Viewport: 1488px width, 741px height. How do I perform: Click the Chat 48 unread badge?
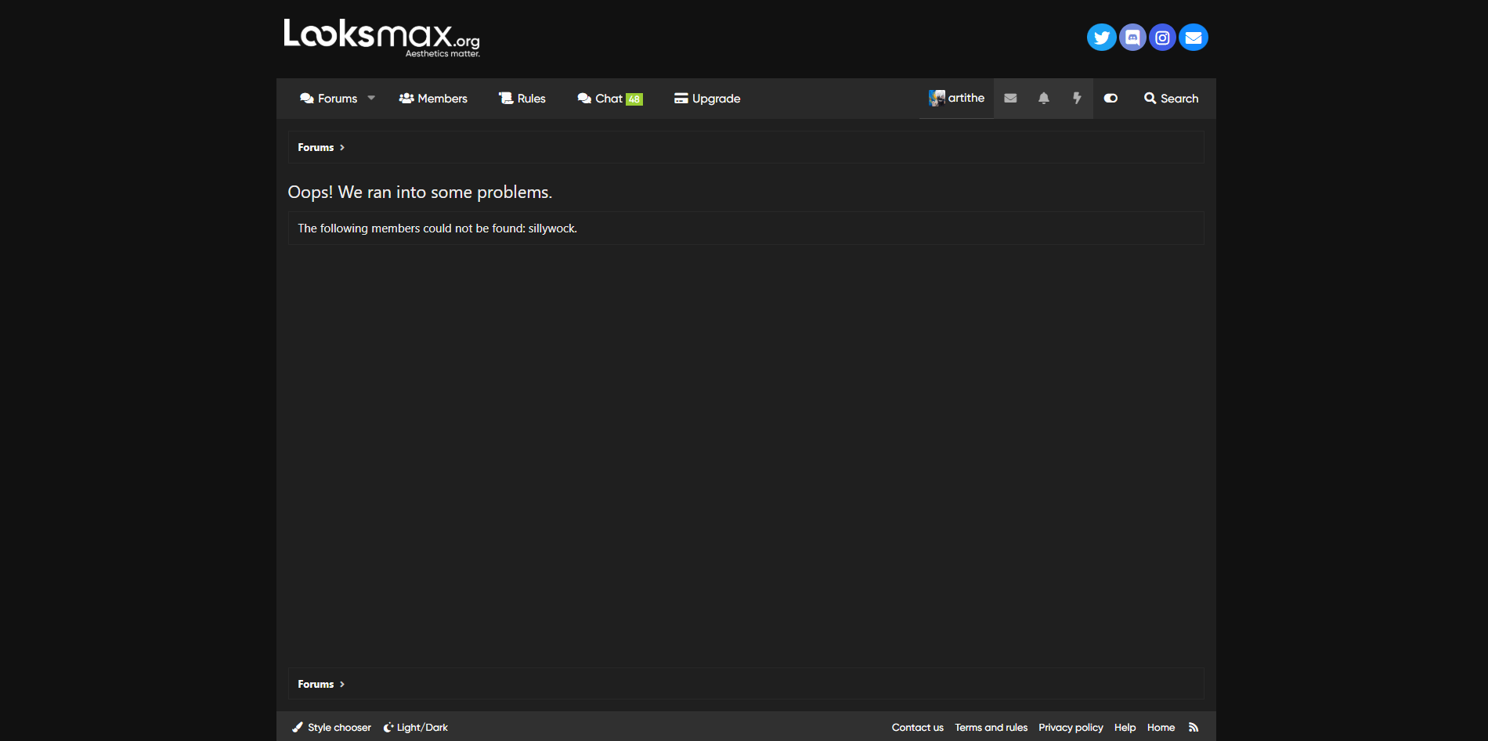[634, 99]
